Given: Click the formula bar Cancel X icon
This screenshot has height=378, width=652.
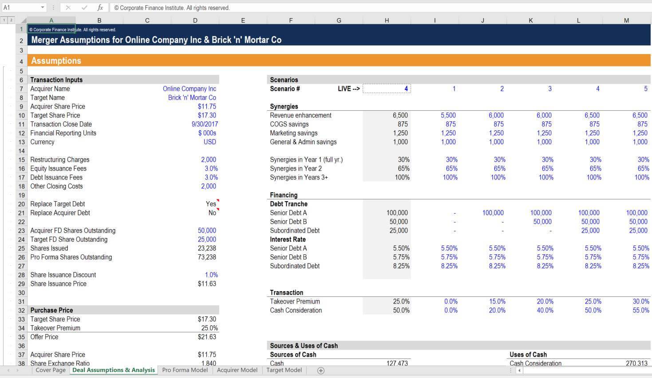Looking at the screenshot, I should tap(68, 8).
